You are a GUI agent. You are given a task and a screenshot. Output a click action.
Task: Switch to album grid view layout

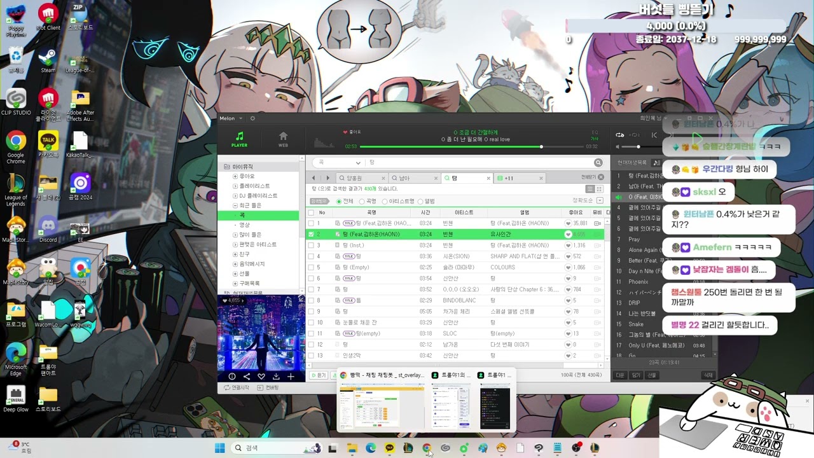coord(598,189)
